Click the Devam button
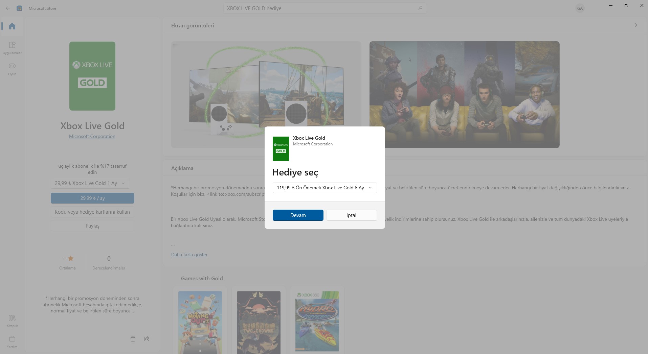This screenshot has width=648, height=354. 298,215
